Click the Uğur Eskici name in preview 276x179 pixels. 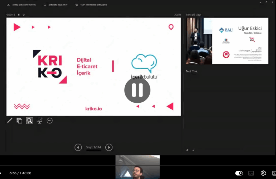(x=250, y=28)
